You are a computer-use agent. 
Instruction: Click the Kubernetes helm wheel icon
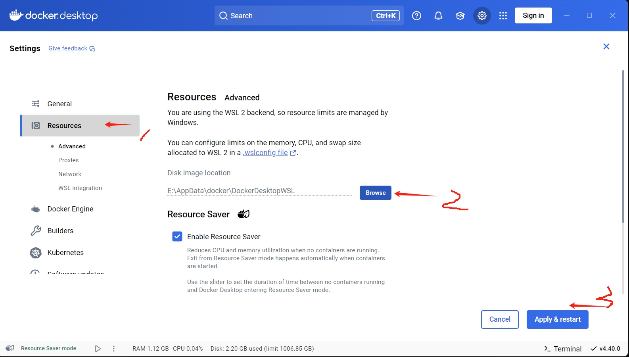(36, 253)
